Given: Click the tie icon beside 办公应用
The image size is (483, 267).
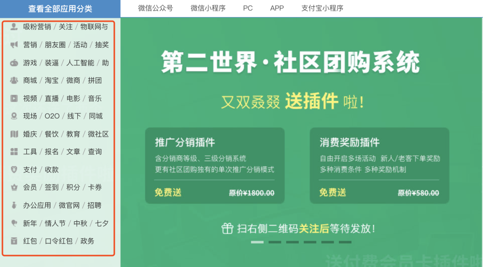Looking at the screenshot, I should pos(14,205).
